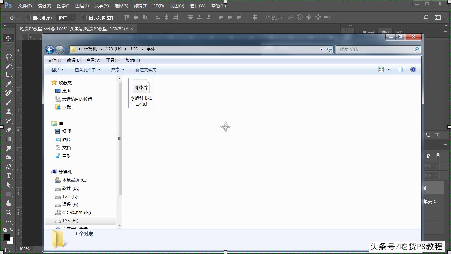451x254 pixels.
Task: Open the 图层 auto-select dropdown
Action: (66, 17)
